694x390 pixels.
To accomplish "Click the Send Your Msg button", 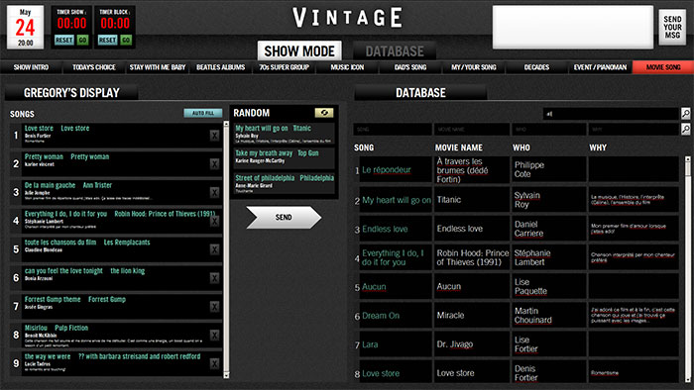I will (672, 27).
